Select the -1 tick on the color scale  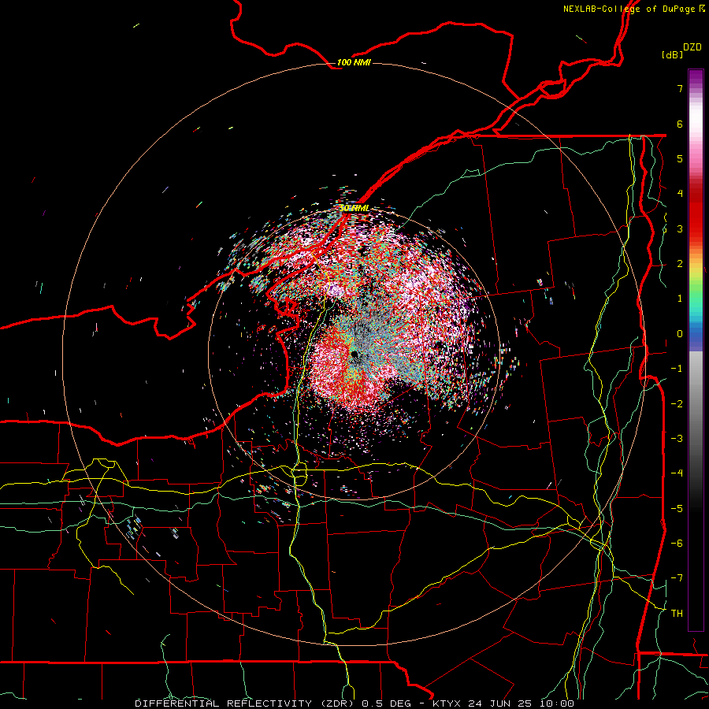point(677,369)
